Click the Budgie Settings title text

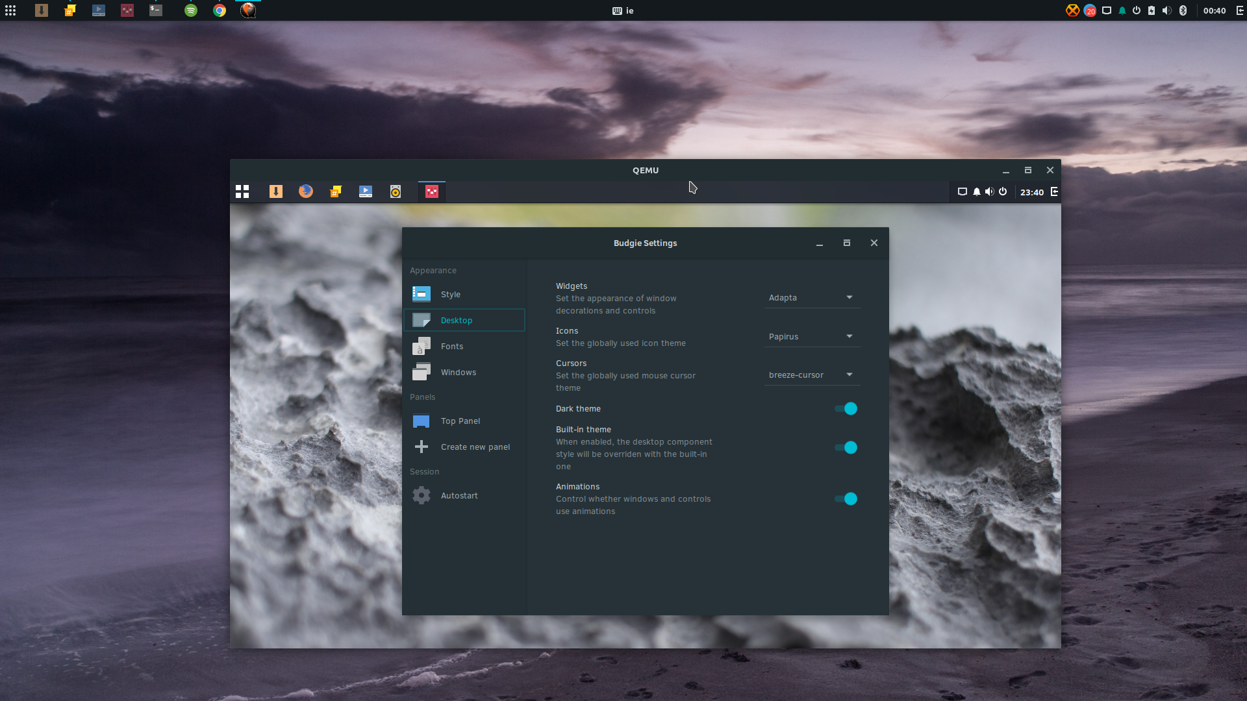(645, 243)
